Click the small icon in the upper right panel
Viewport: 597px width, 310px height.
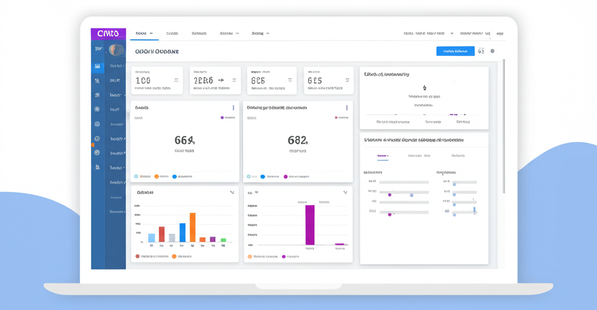(424, 88)
